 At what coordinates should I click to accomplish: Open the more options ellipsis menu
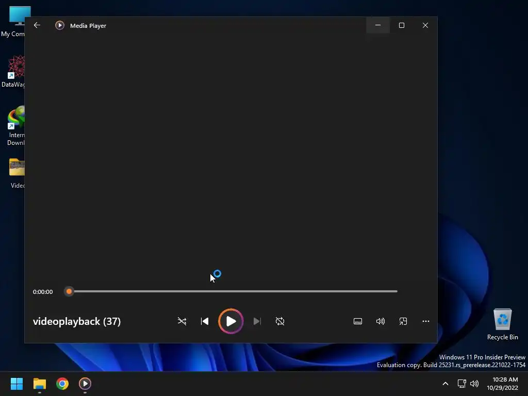[425, 321]
